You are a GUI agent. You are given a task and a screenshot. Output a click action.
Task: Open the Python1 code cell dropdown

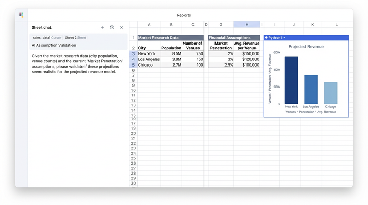tap(284, 38)
